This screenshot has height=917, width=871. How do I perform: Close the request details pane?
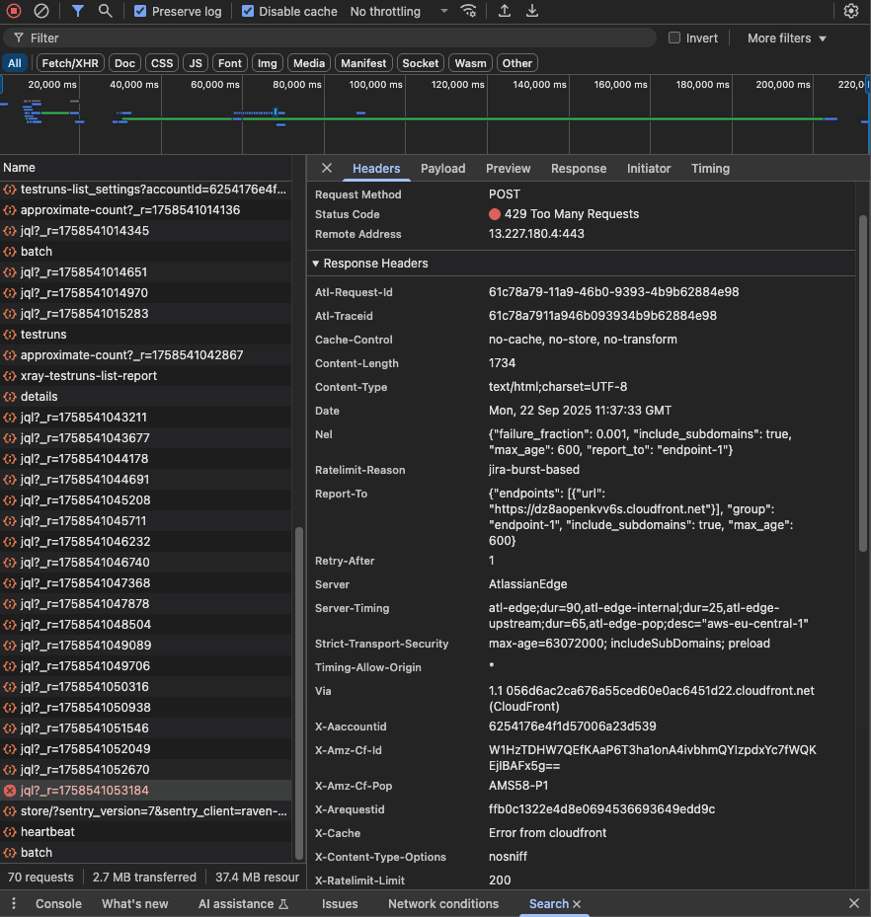click(x=327, y=169)
